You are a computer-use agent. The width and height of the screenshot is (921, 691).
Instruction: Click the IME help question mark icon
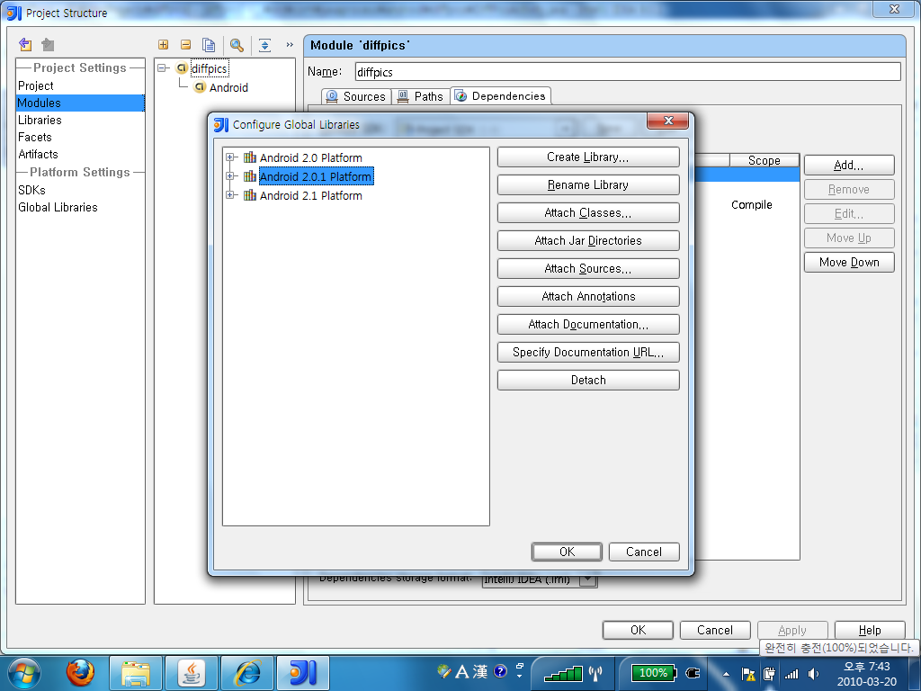[500, 671]
